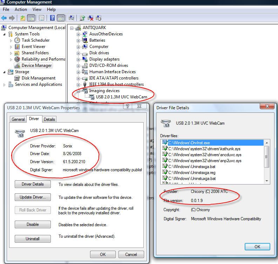This screenshot has height=264, width=278.
Task: Click the Update Driver Software toolbar icon
Action: (82, 18)
